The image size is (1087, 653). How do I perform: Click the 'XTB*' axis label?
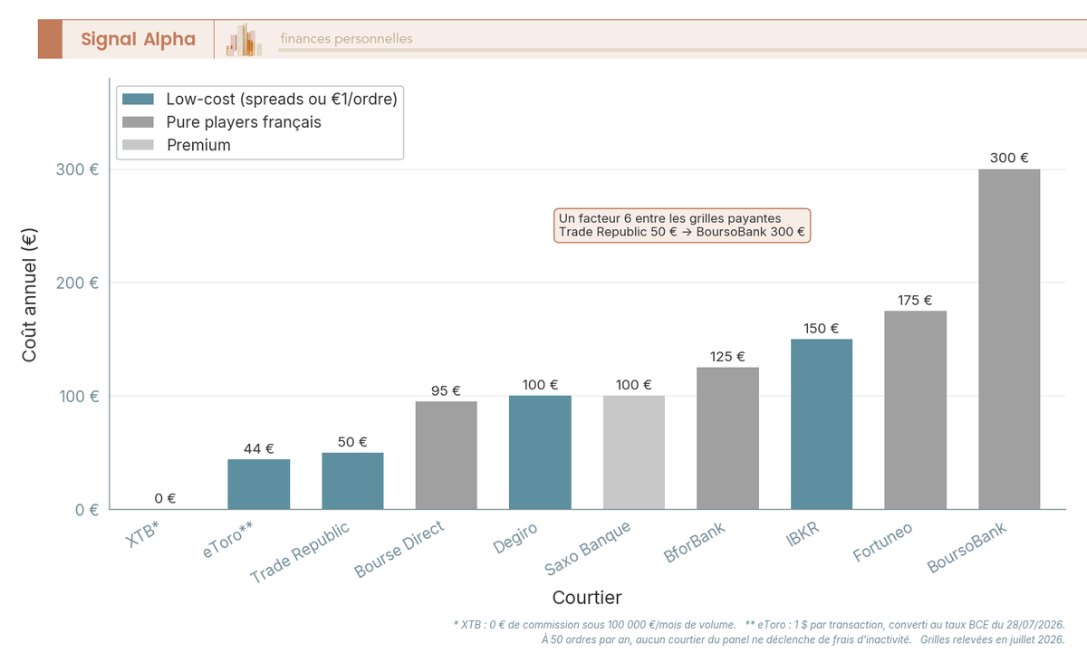coord(144,535)
